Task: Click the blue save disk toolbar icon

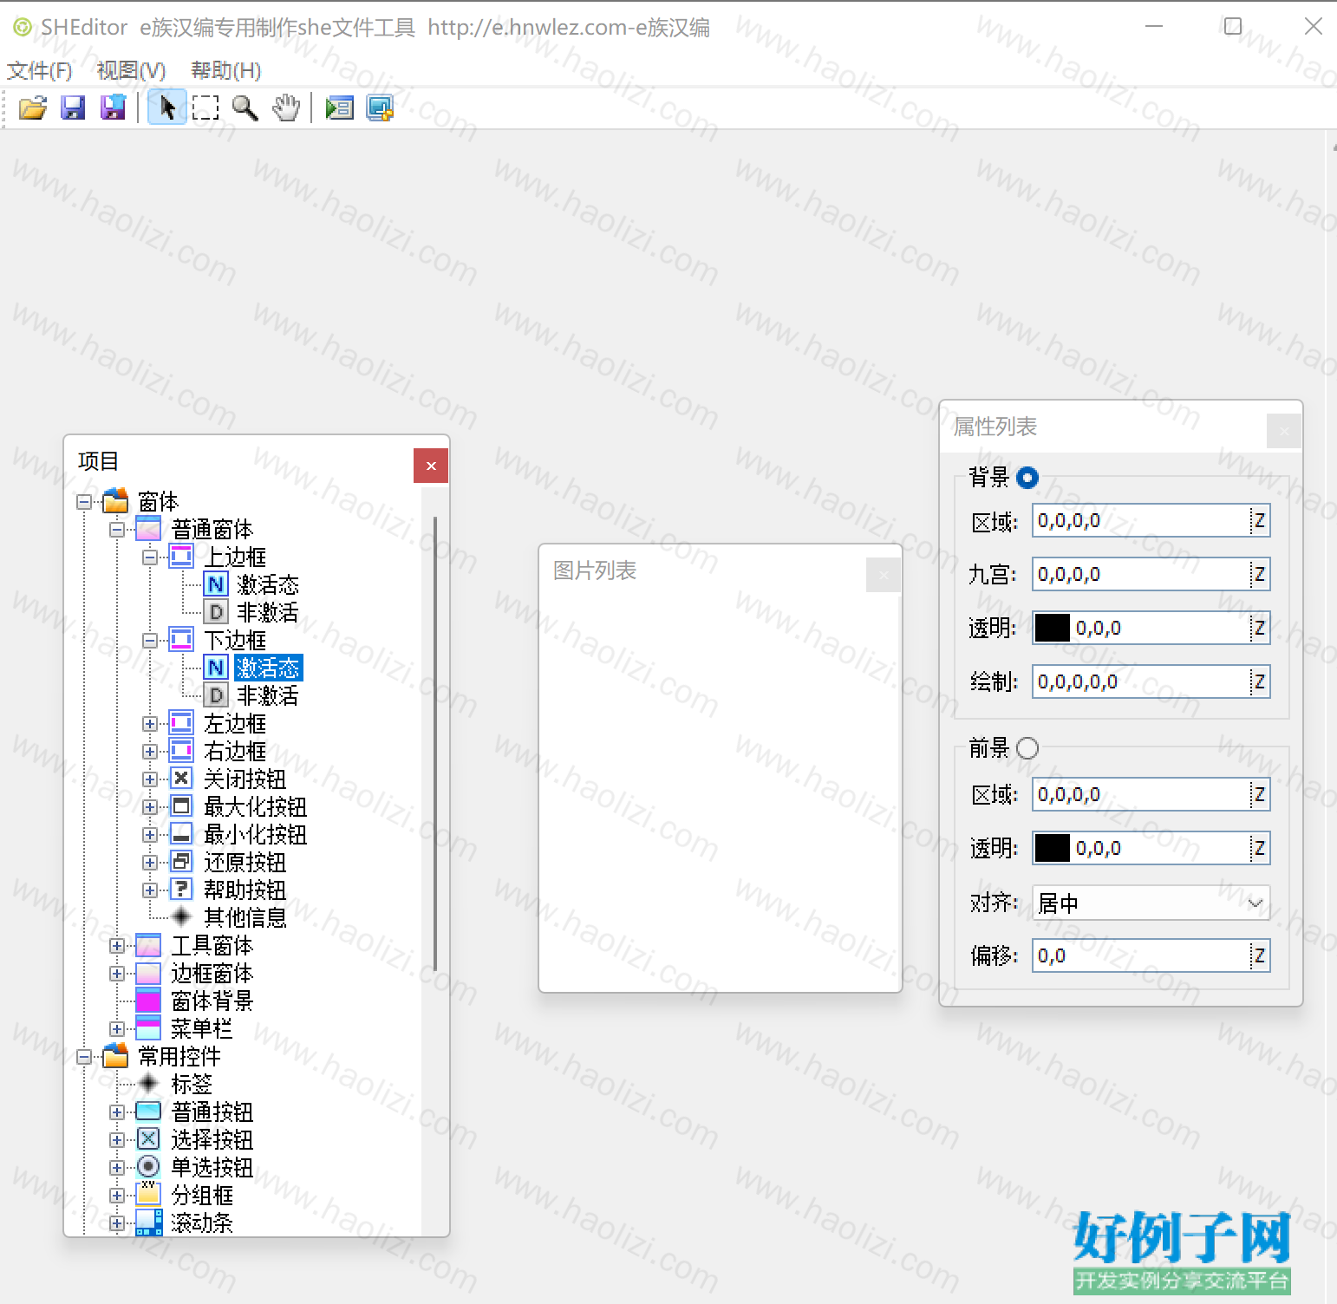Action: click(73, 108)
